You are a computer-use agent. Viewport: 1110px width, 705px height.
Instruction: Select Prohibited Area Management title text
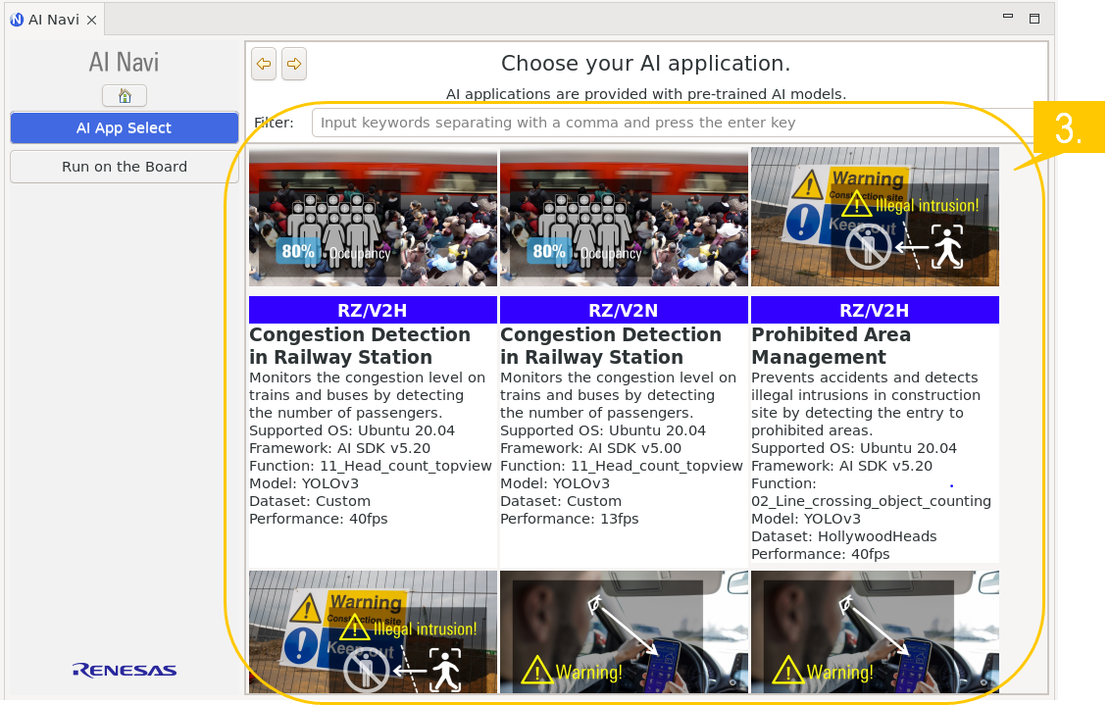coord(831,346)
